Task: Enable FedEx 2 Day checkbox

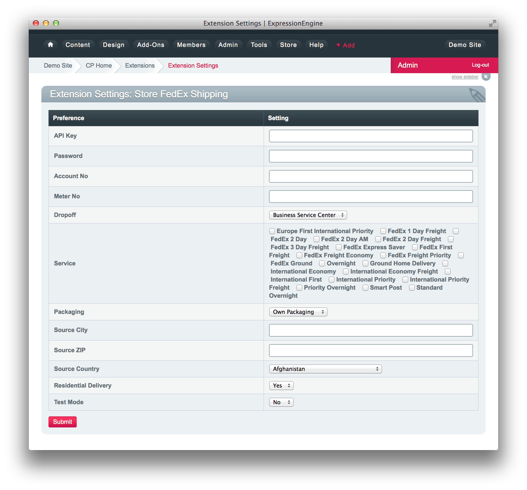Action: (456, 231)
